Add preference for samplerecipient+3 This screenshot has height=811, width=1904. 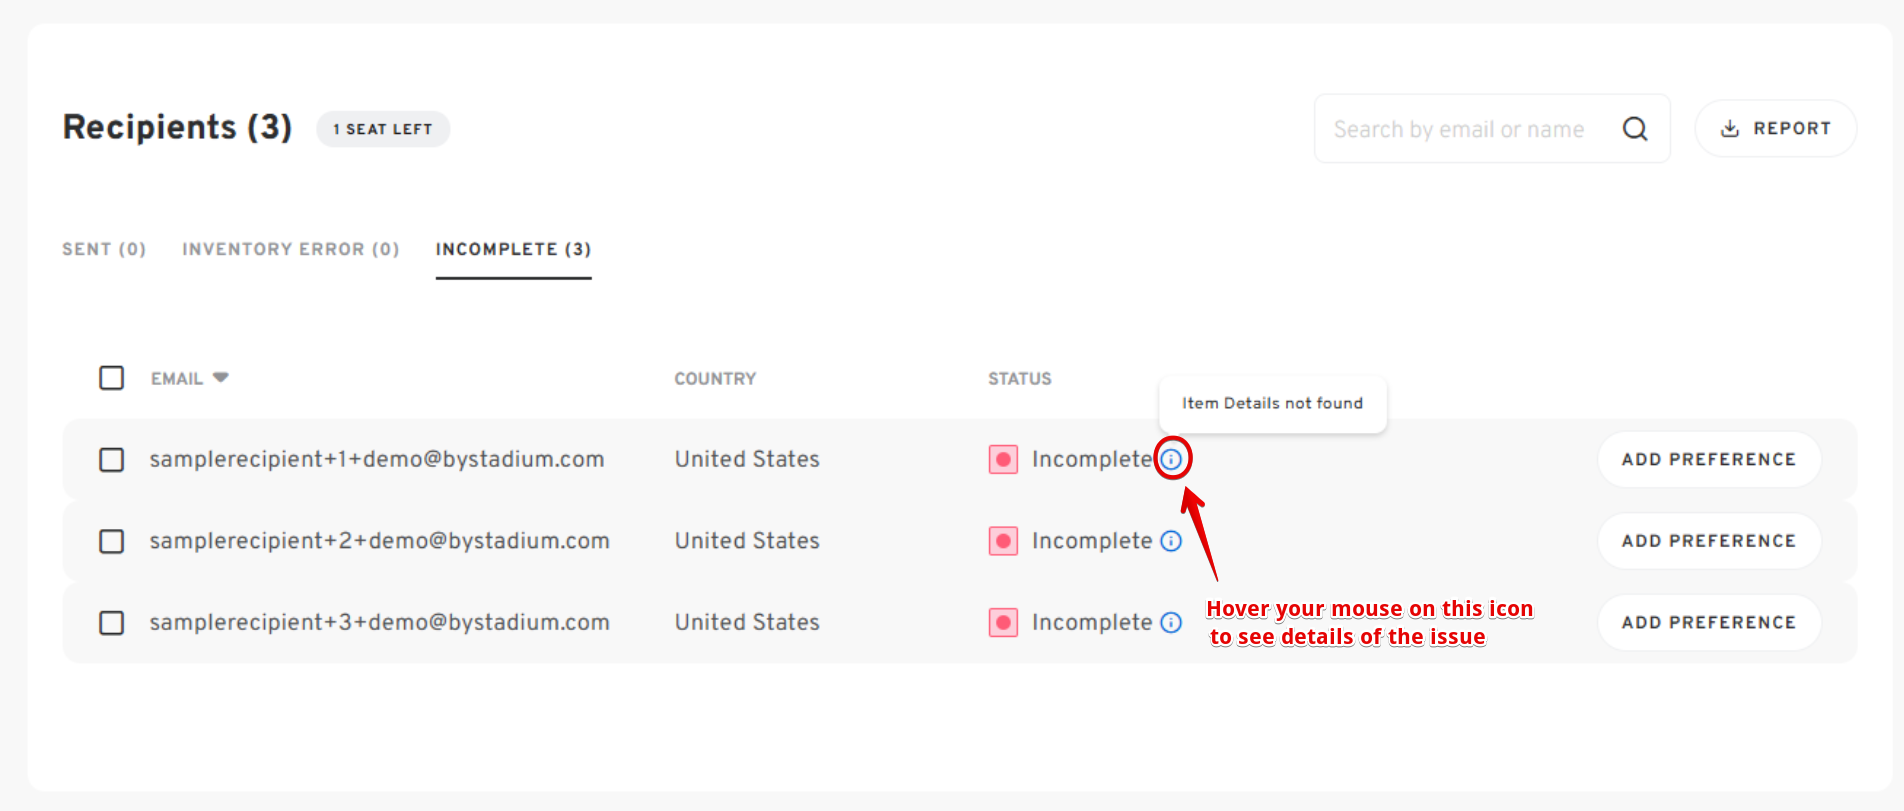click(x=1709, y=623)
